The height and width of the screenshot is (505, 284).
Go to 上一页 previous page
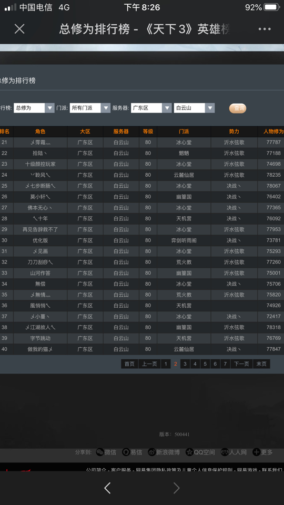click(149, 364)
